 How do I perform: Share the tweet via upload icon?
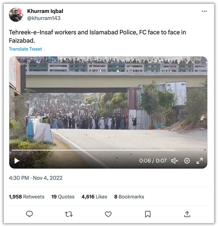click(187, 214)
